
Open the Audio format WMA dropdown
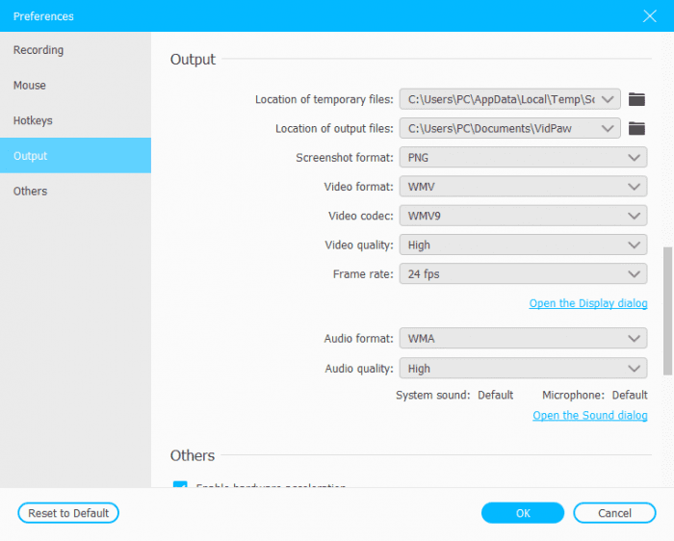pyautogui.click(x=523, y=339)
